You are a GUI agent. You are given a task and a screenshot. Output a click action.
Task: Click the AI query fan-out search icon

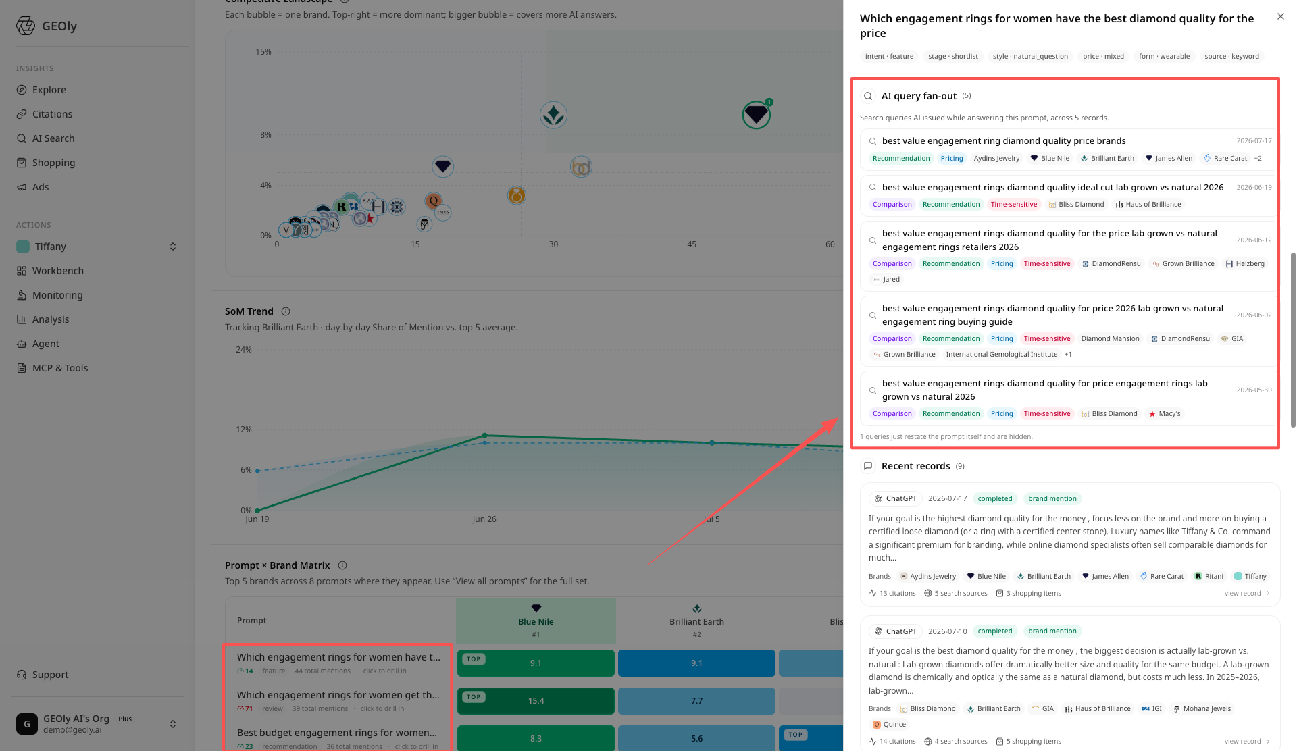pyautogui.click(x=868, y=96)
